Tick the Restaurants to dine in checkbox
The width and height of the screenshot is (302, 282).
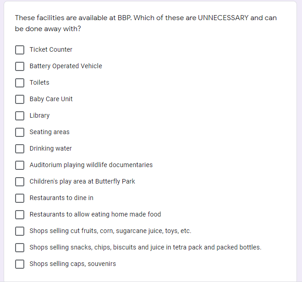click(x=20, y=198)
